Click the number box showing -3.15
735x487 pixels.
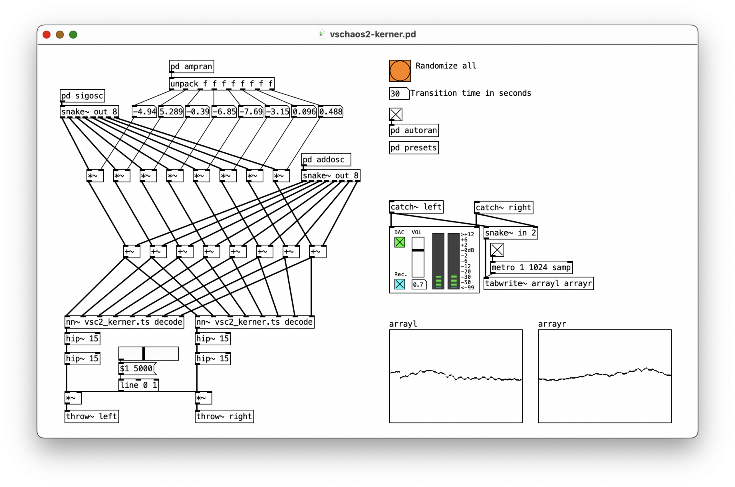pos(278,112)
